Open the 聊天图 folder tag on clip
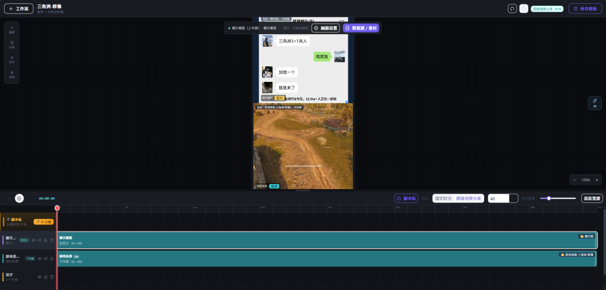 [x=587, y=236]
